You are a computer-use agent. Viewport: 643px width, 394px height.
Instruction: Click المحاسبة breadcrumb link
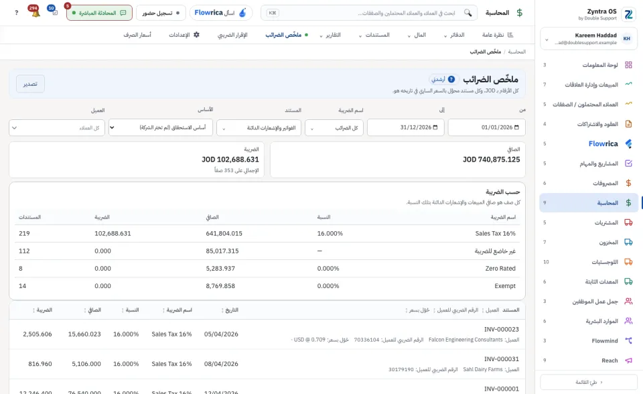click(516, 52)
